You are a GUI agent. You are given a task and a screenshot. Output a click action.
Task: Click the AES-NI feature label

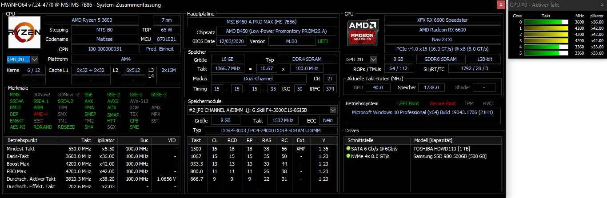pos(17,127)
